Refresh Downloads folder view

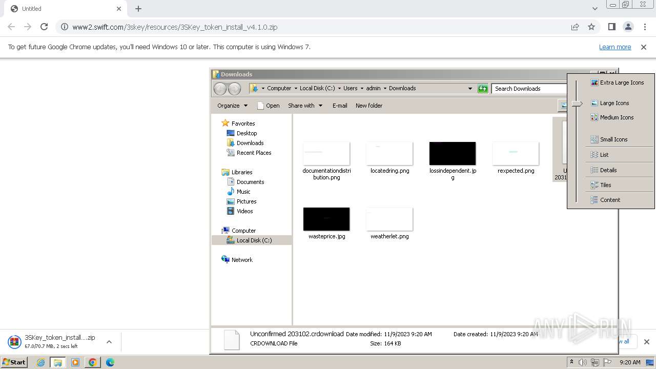[483, 89]
